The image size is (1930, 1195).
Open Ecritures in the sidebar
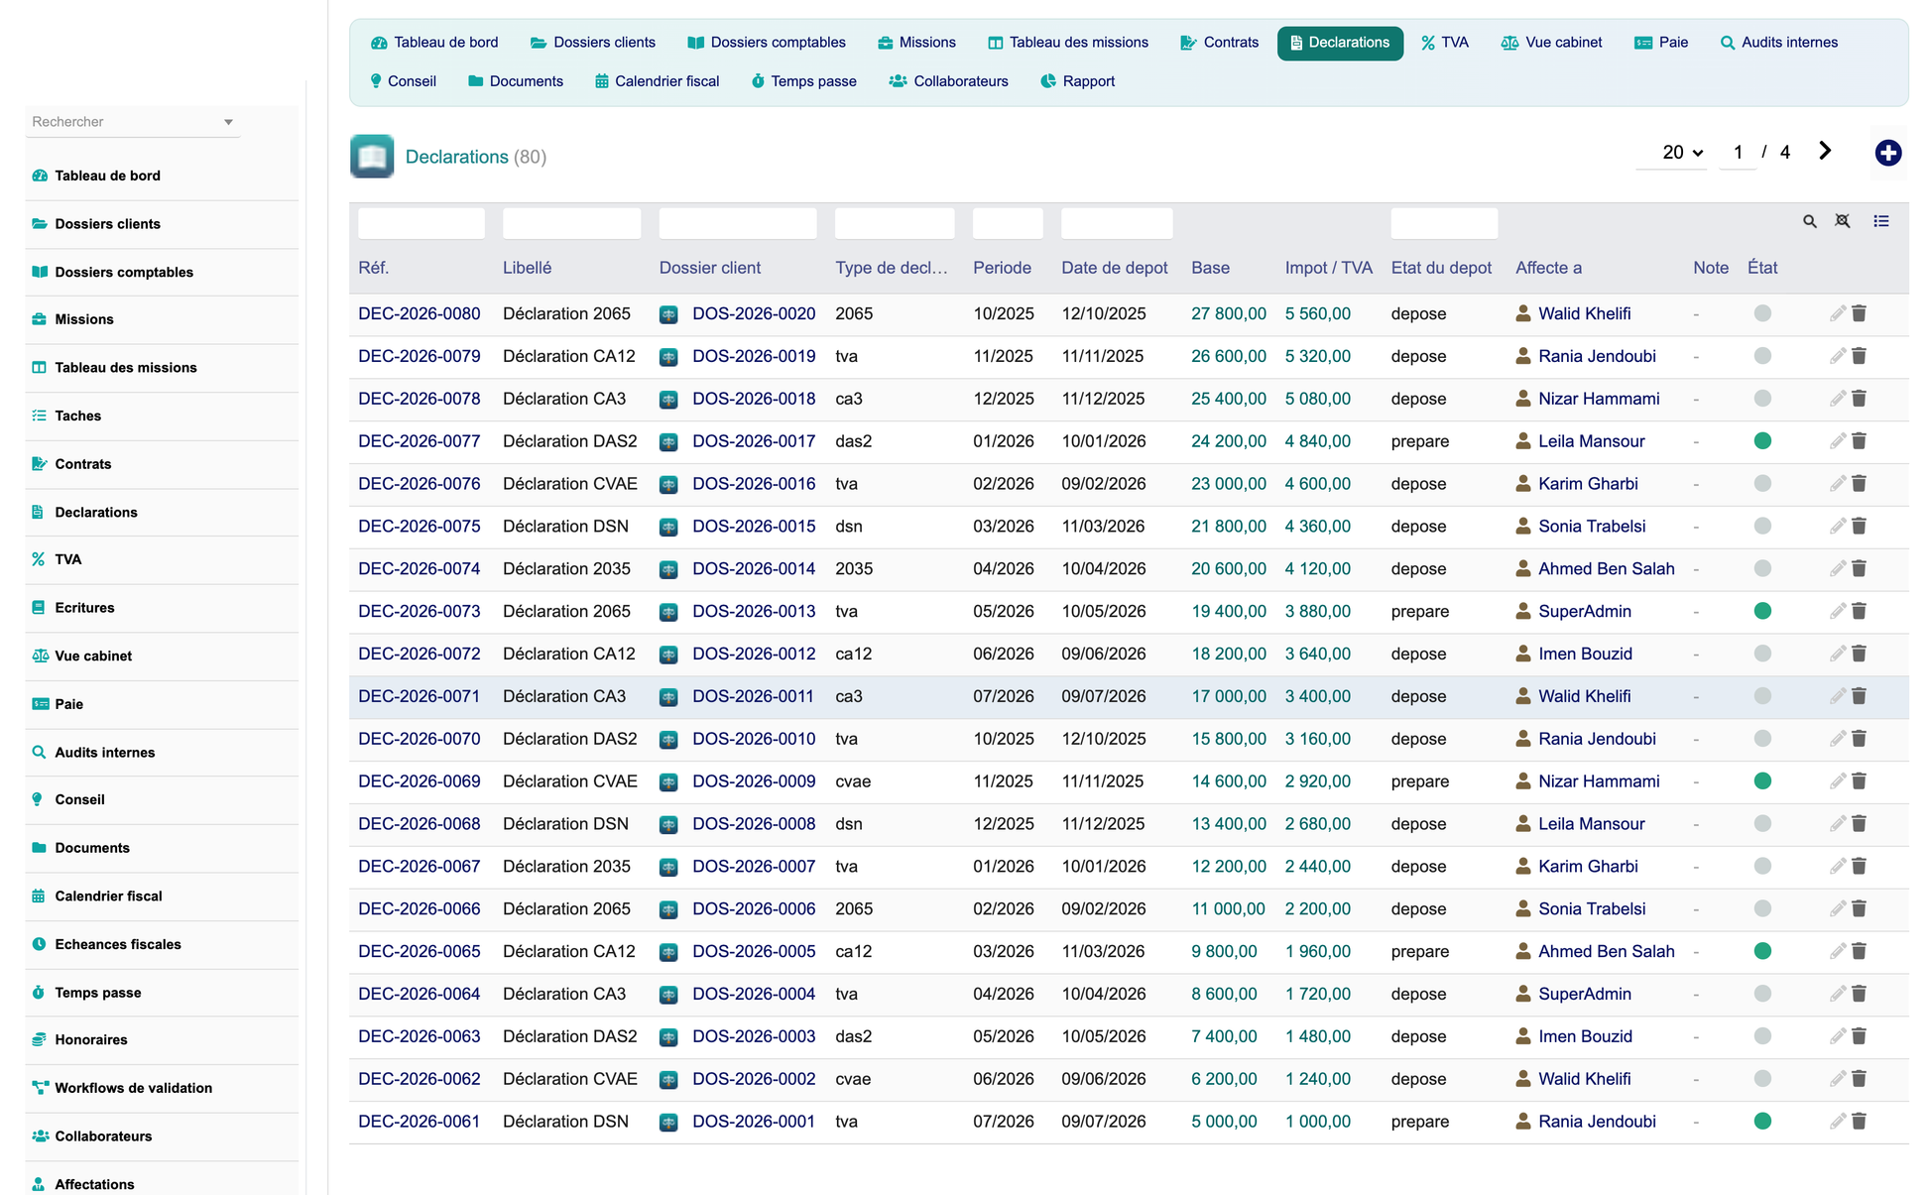(84, 608)
